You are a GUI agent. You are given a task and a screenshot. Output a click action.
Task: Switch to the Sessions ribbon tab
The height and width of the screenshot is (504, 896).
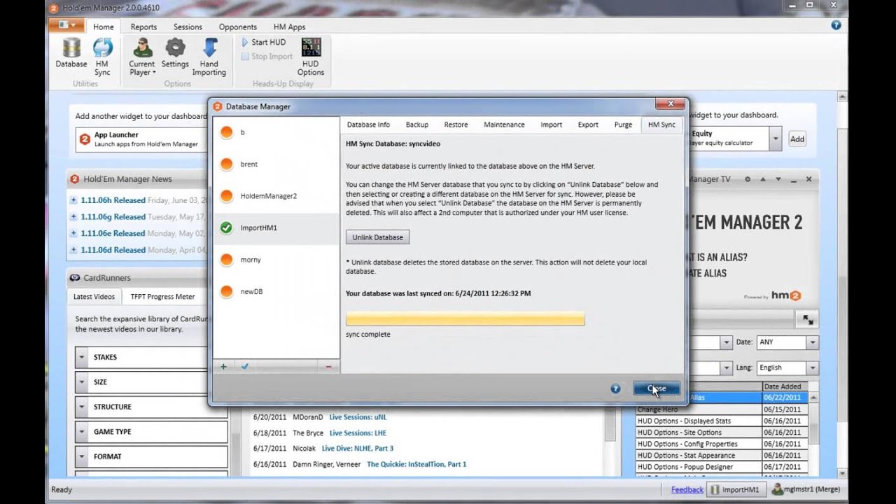(x=188, y=27)
